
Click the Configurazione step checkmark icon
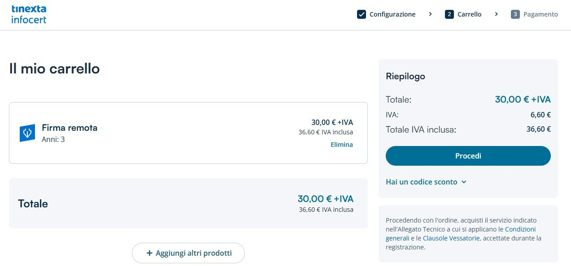362,14
